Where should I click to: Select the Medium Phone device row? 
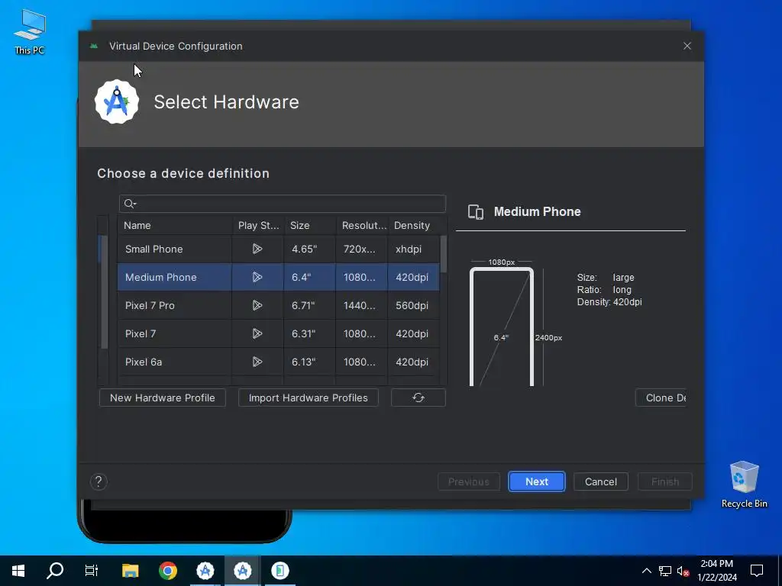[x=278, y=277]
